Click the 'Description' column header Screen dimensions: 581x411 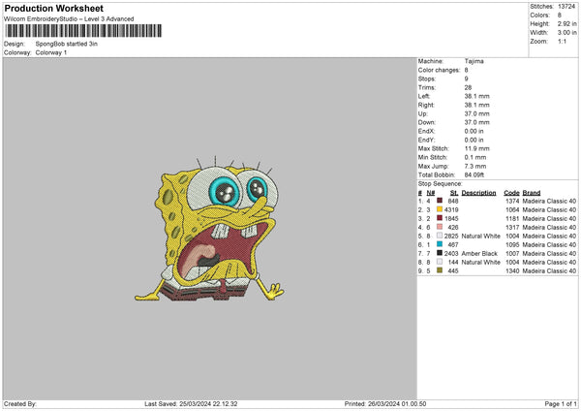478,193
